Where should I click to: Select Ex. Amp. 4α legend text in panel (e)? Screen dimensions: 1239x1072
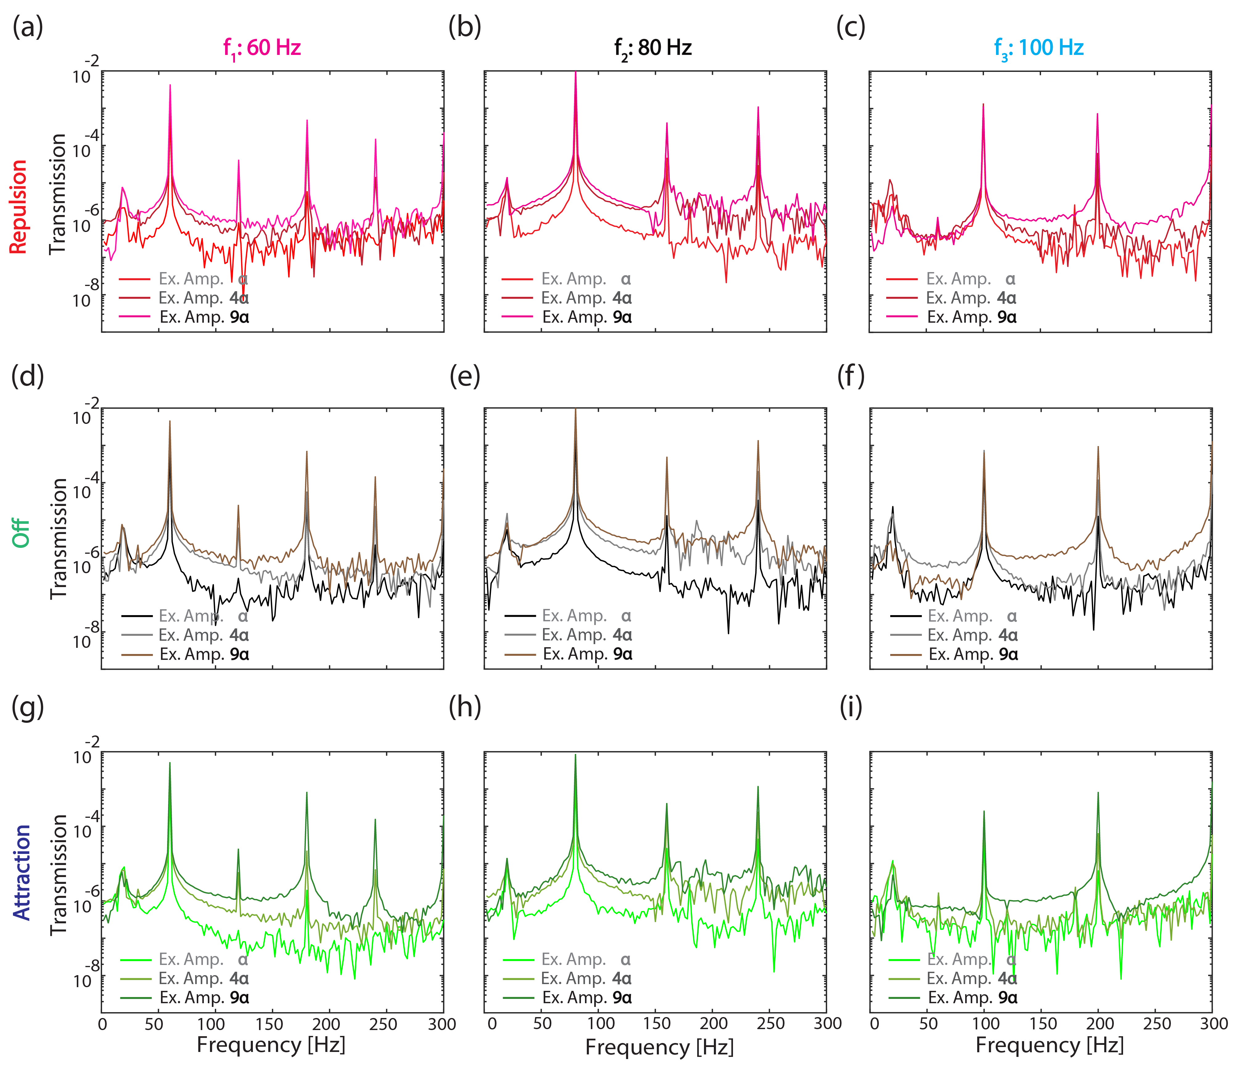click(x=587, y=635)
